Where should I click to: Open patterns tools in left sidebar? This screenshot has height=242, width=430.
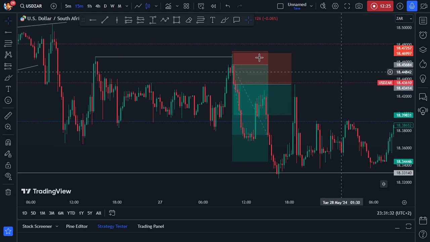8,55
